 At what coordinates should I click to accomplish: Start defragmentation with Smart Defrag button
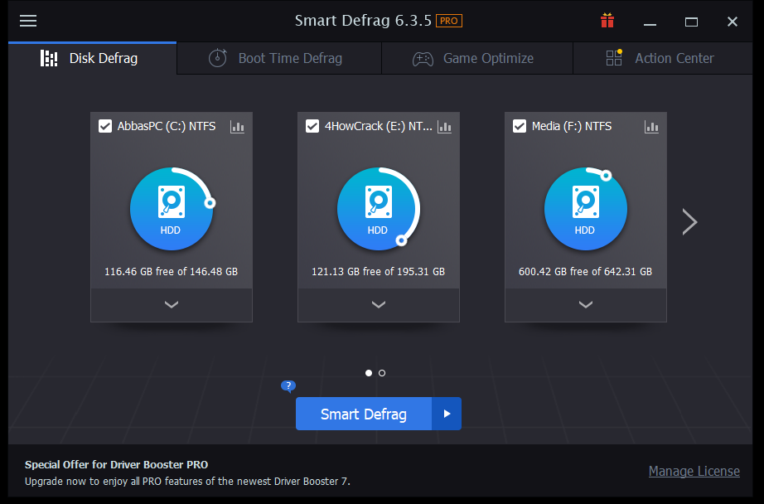(x=364, y=414)
